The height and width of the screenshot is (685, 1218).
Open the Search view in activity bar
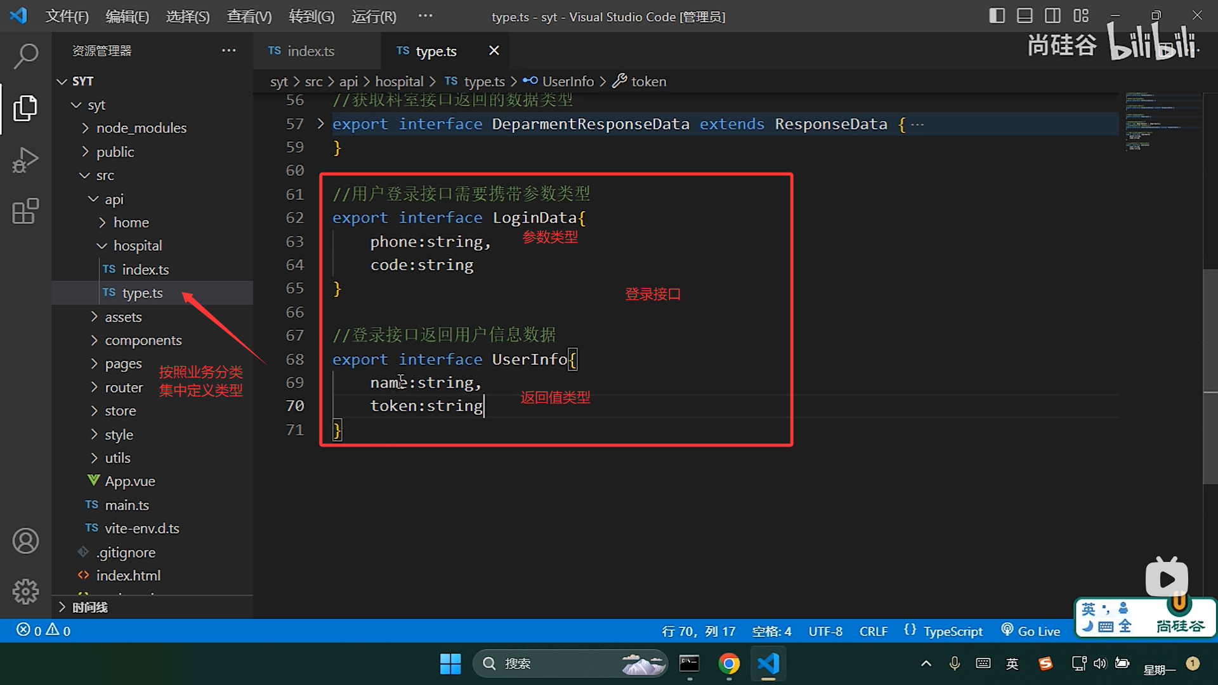(25, 56)
